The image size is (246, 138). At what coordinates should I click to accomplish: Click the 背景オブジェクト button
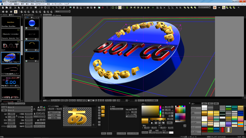tap(54, 112)
